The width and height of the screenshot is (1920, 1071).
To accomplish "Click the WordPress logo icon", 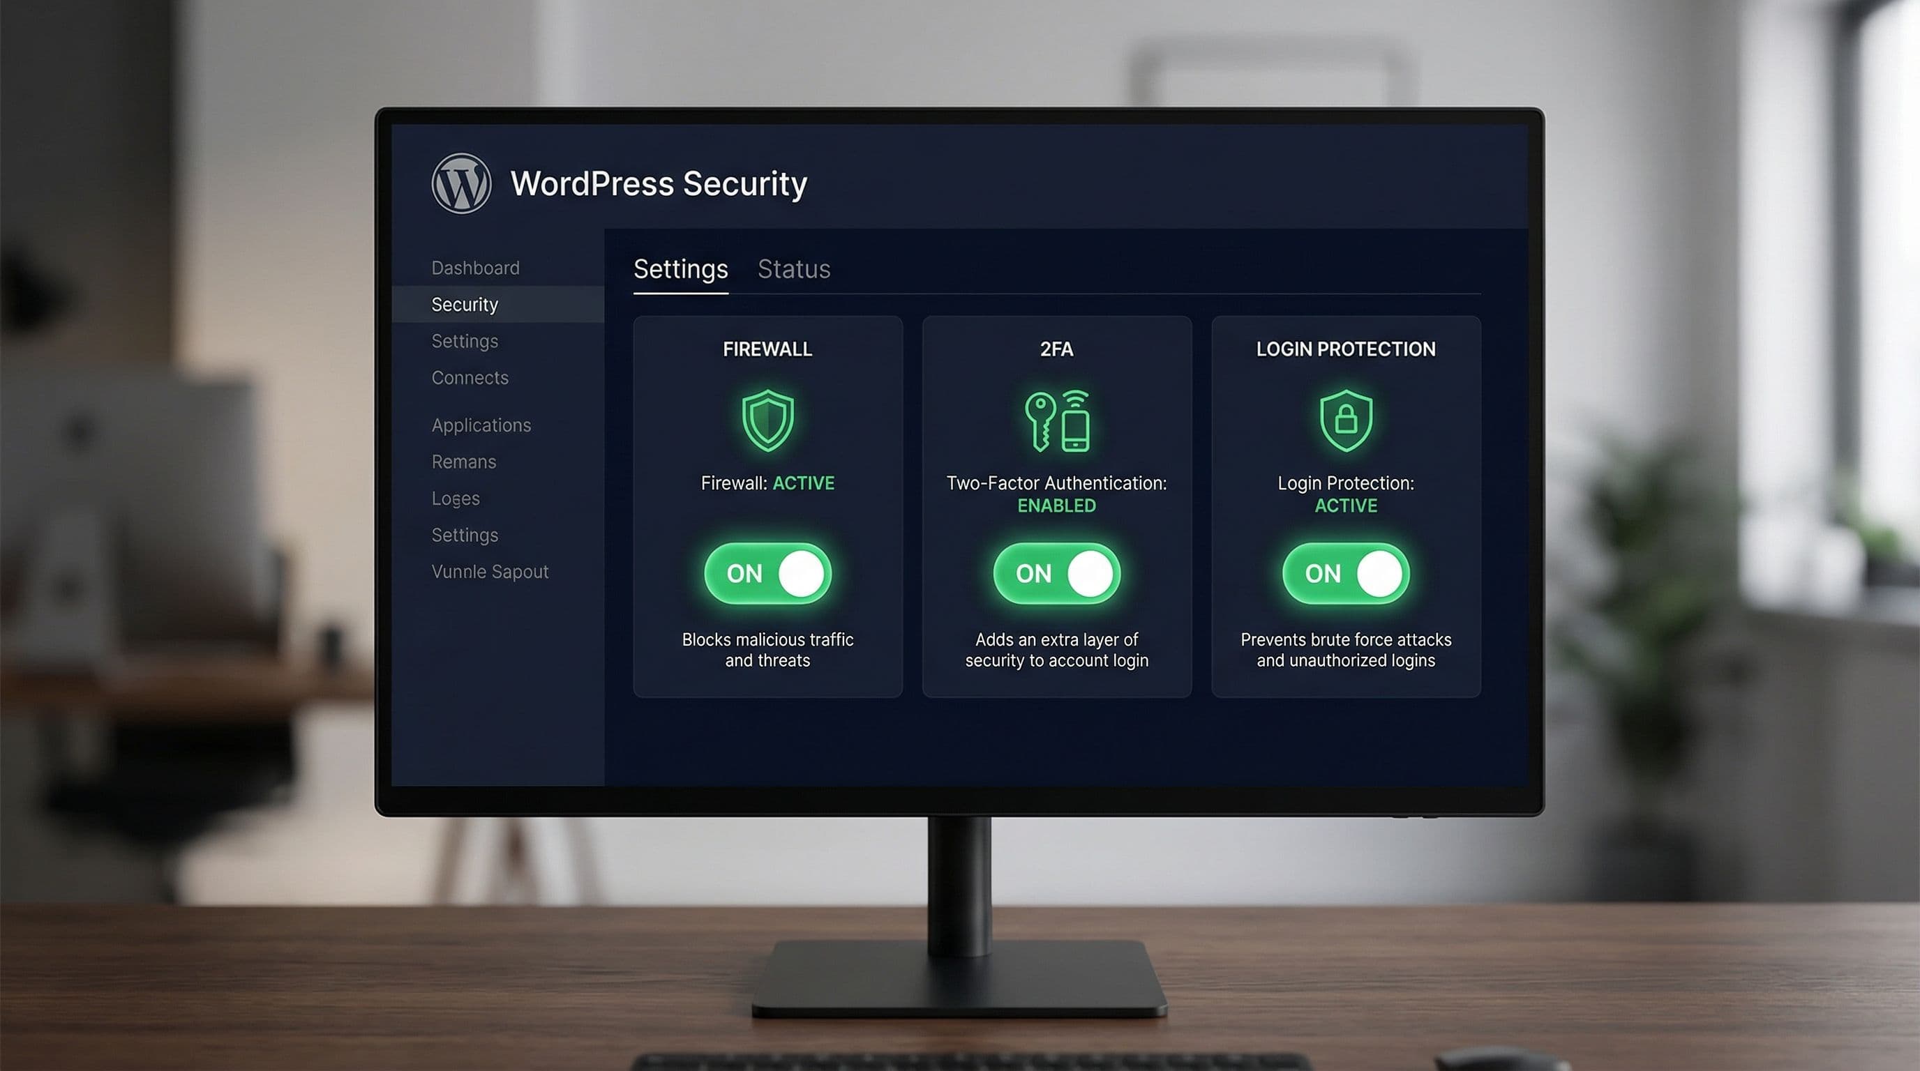I will (461, 183).
